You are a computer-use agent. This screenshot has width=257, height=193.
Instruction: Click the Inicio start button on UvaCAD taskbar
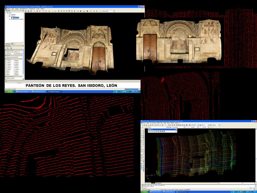click(9, 91)
